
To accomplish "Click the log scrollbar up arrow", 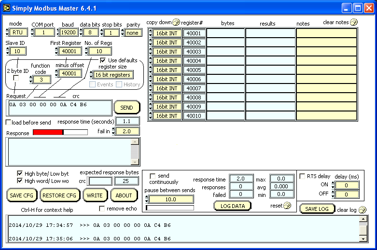I will pos(363,219).
